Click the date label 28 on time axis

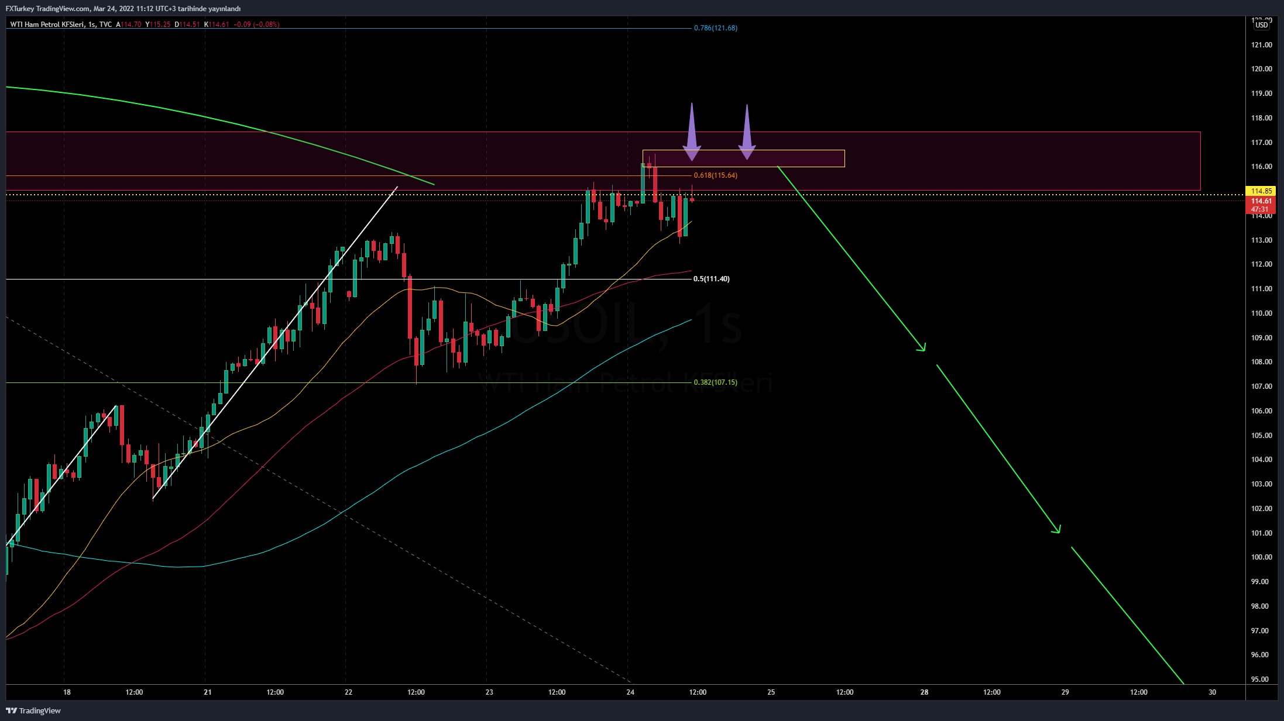coord(924,692)
